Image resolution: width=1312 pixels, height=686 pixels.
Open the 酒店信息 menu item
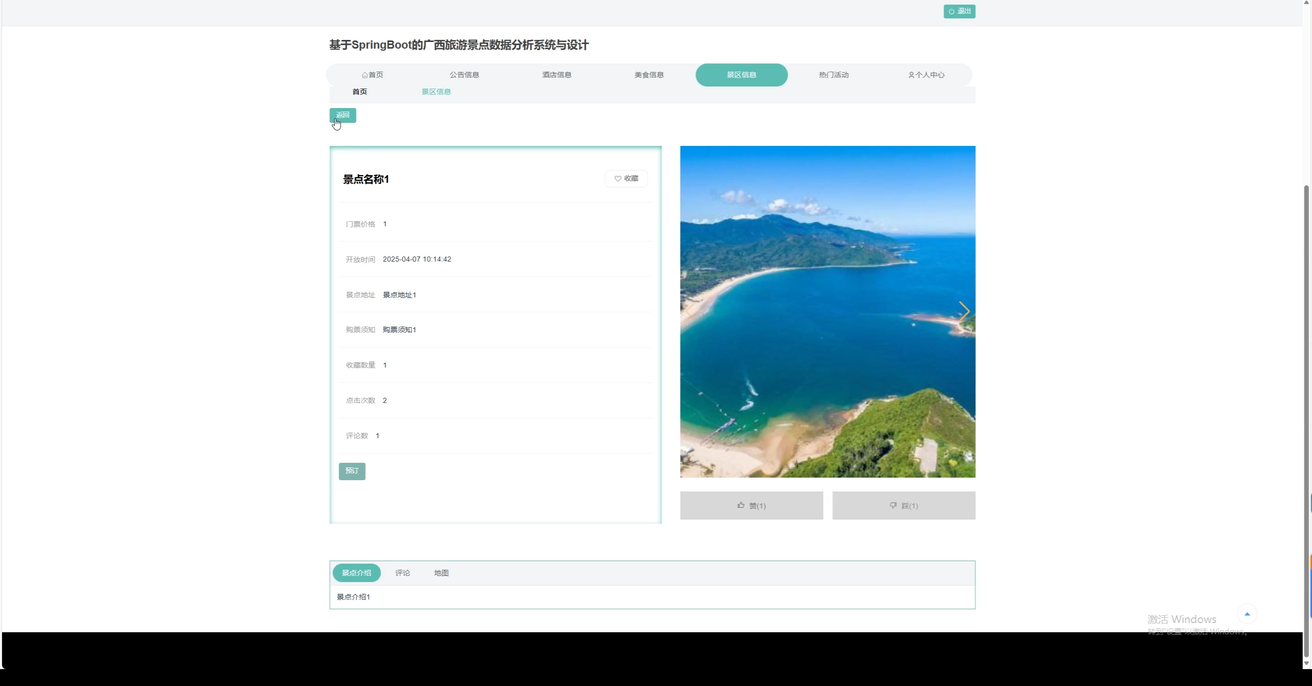point(557,75)
